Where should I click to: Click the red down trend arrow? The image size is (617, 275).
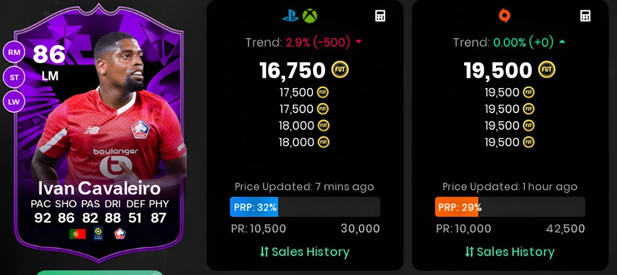pyautogui.click(x=358, y=42)
